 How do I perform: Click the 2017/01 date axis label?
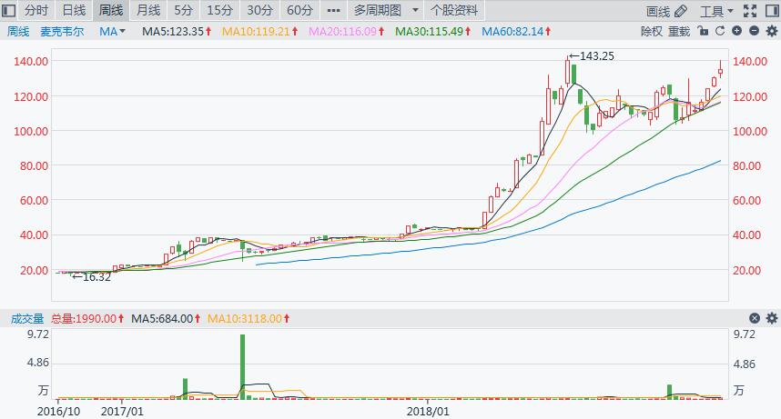point(122,412)
